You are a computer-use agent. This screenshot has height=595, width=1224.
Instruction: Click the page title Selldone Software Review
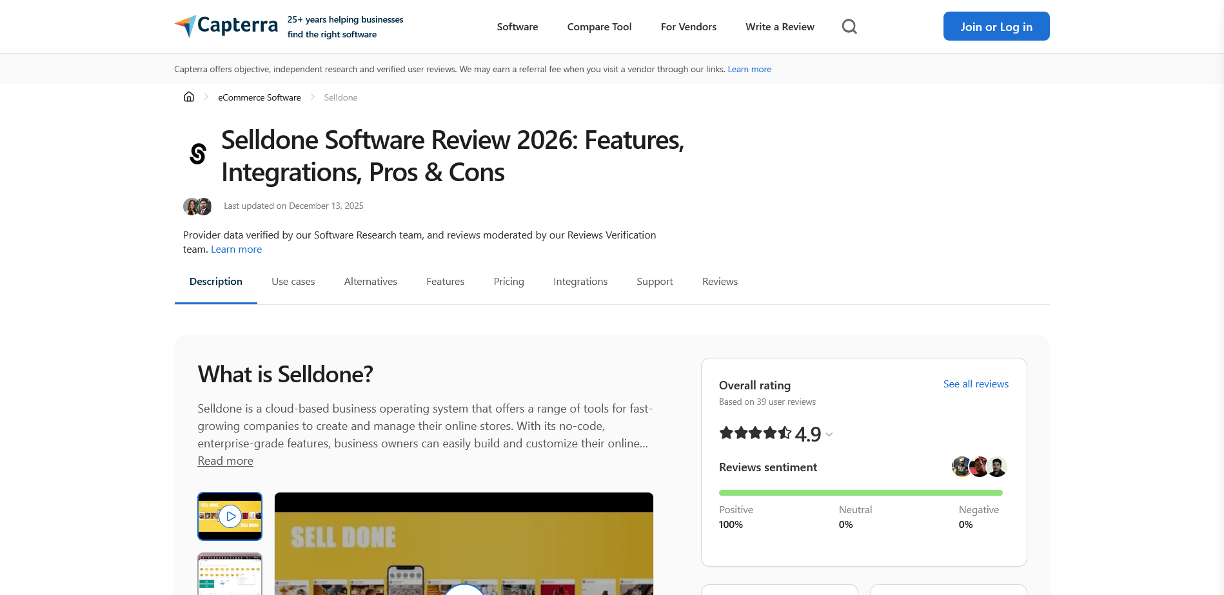pos(453,156)
